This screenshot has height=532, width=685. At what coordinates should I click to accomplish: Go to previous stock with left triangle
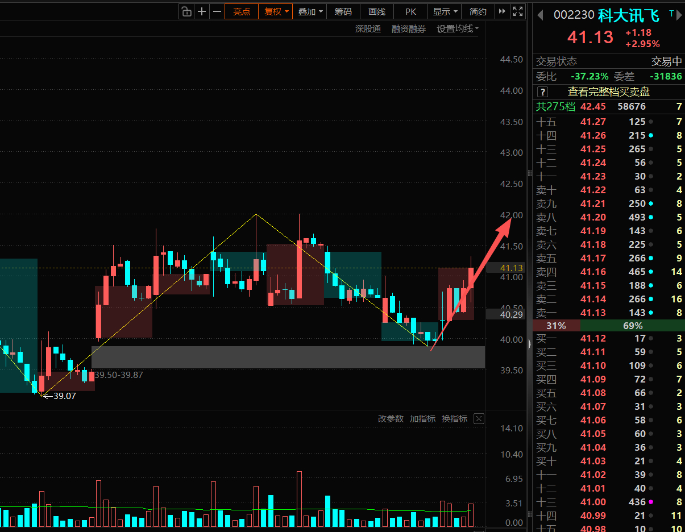(x=539, y=15)
